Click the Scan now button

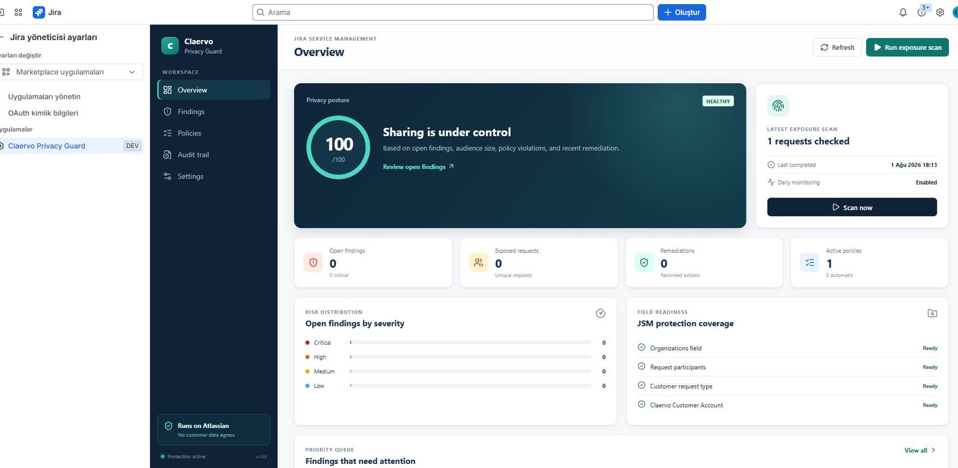[x=852, y=207]
